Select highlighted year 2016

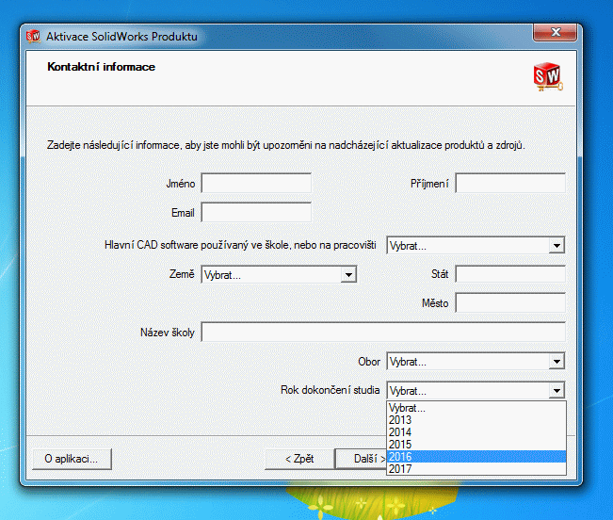tap(476, 456)
